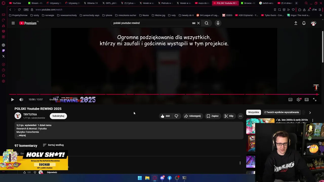Open File Explorer from taskbar

click(147, 178)
